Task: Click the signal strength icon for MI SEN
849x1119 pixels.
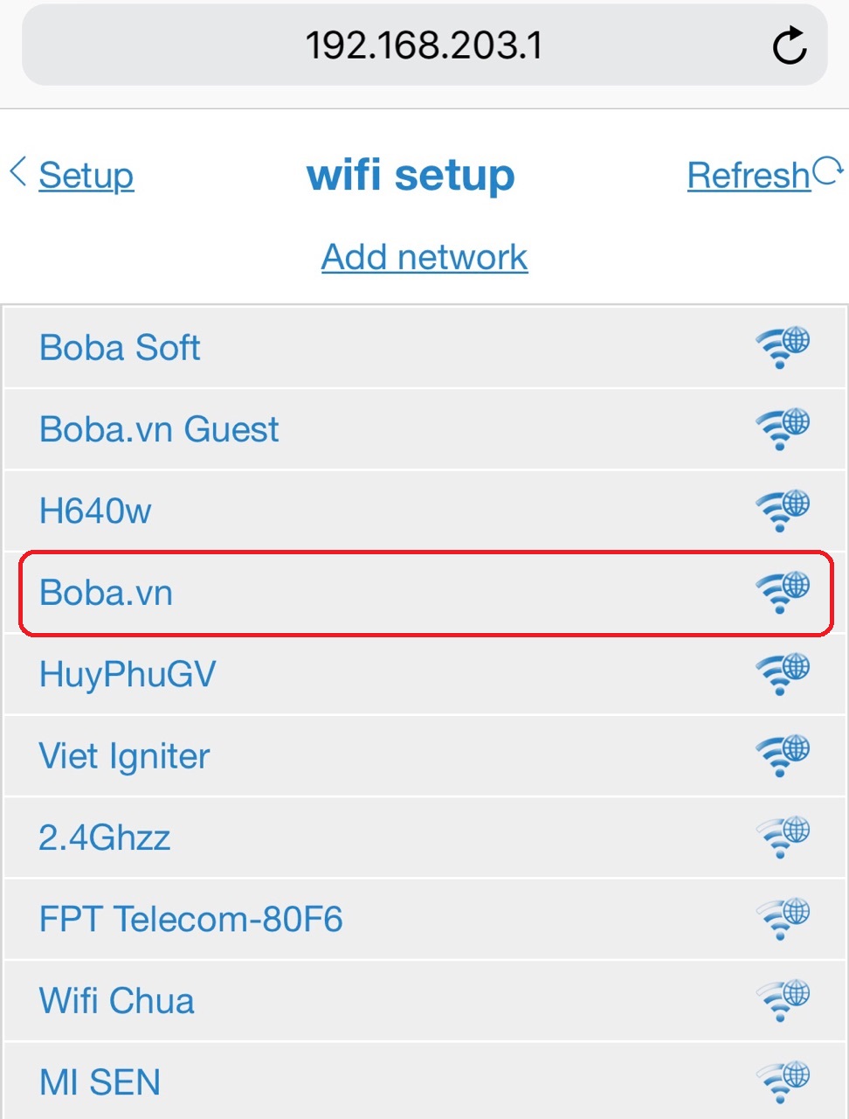Action: coord(782,1081)
